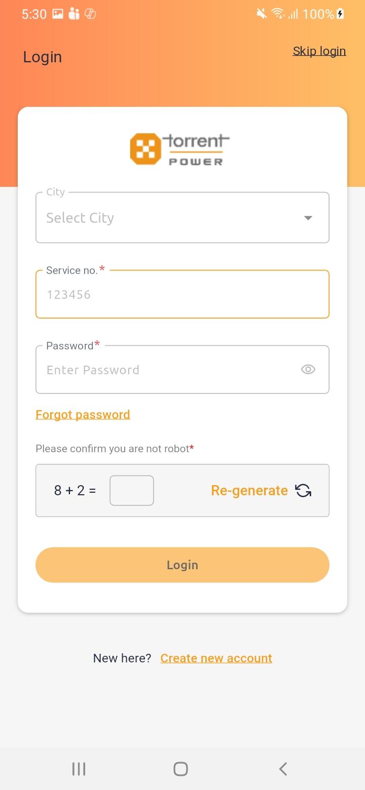Expand the Select City dropdown arrow
Viewport: 365px width, 790px height.
308,218
